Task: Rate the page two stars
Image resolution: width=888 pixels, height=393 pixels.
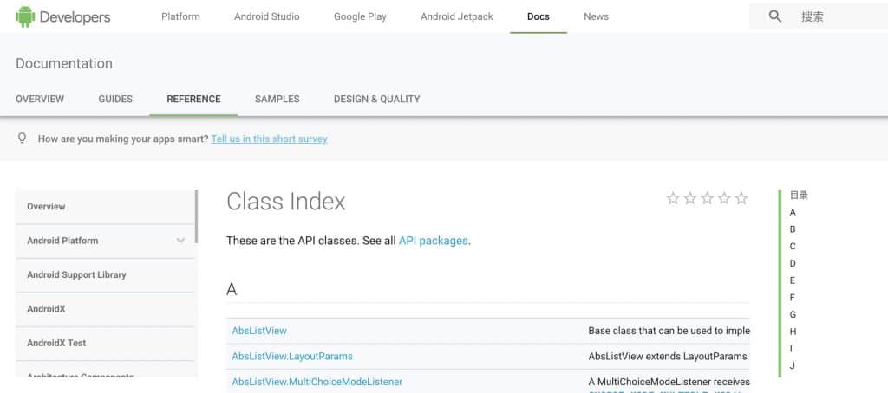Action: [x=690, y=198]
